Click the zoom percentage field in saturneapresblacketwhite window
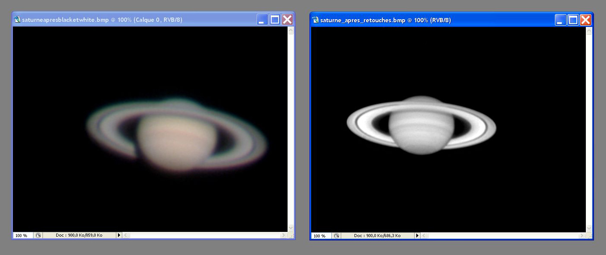 pos(23,235)
